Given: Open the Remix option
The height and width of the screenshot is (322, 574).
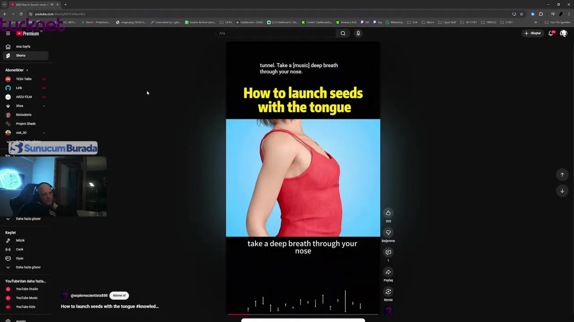Looking at the screenshot, I should coord(388,292).
